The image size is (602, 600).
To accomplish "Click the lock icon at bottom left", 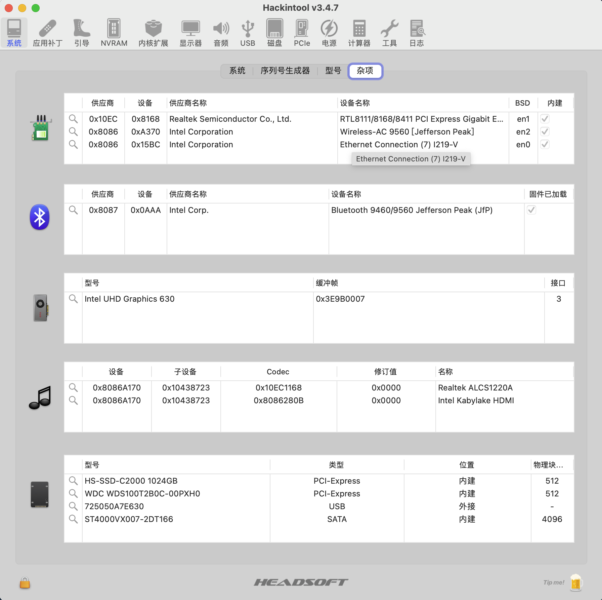I will (25, 583).
